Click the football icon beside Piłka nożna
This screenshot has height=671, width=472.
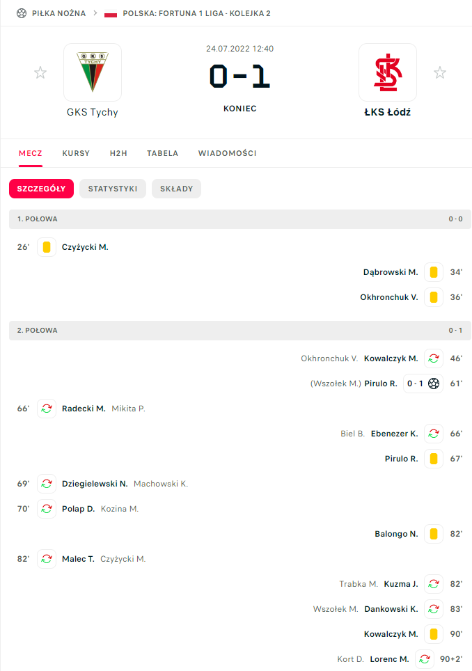pos(21,13)
